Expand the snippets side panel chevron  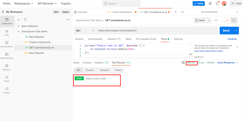click(x=237, y=47)
